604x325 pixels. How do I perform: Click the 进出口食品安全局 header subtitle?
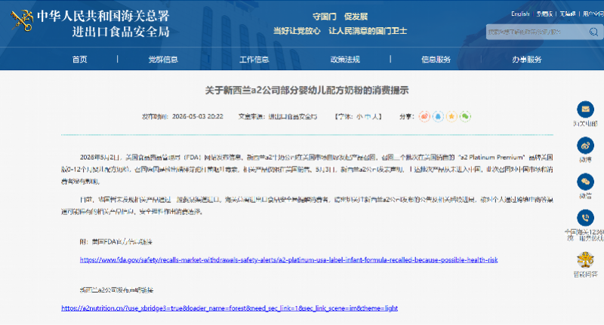(121, 32)
